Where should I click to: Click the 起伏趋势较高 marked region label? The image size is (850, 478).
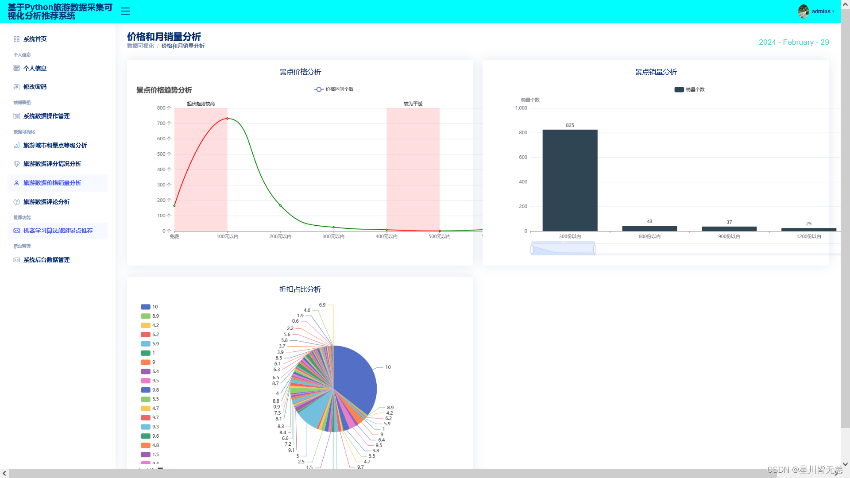(201, 104)
